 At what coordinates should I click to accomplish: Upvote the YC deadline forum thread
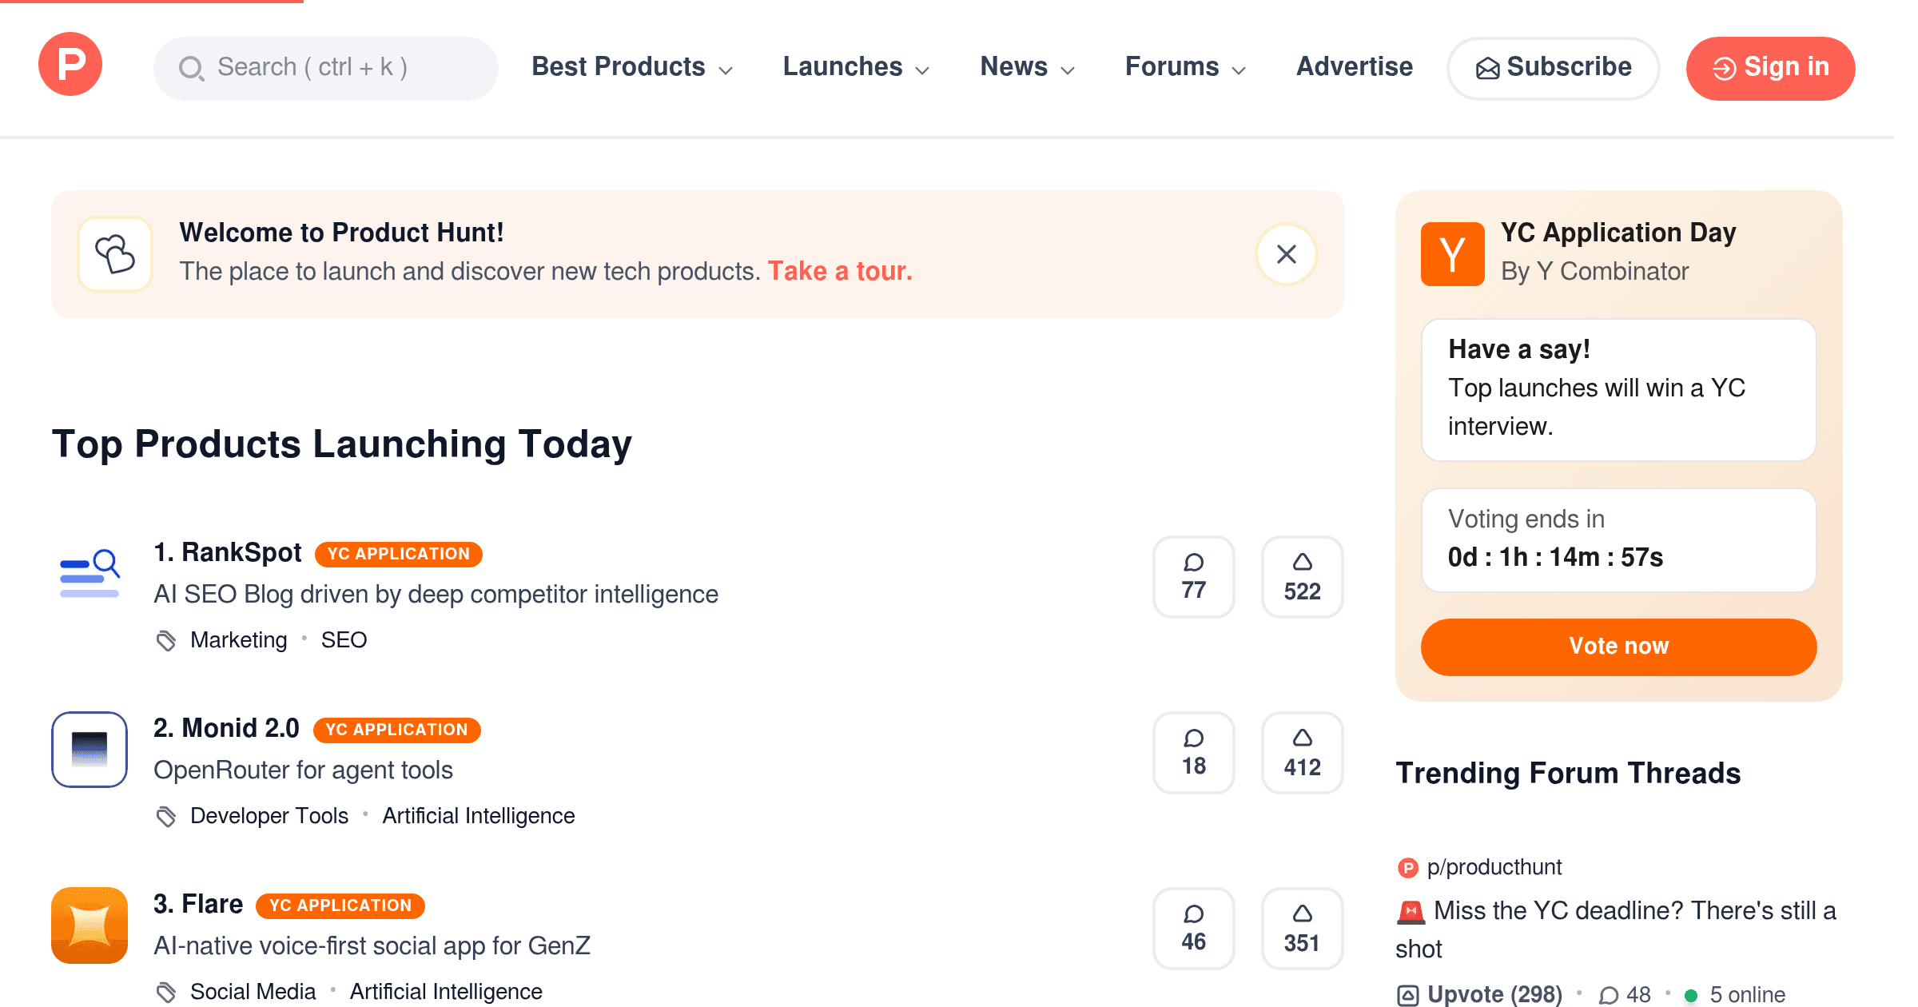pyautogui.click(x=1479, y=994)
